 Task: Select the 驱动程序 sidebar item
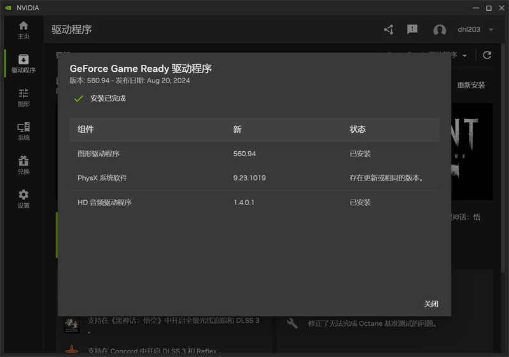24,64
